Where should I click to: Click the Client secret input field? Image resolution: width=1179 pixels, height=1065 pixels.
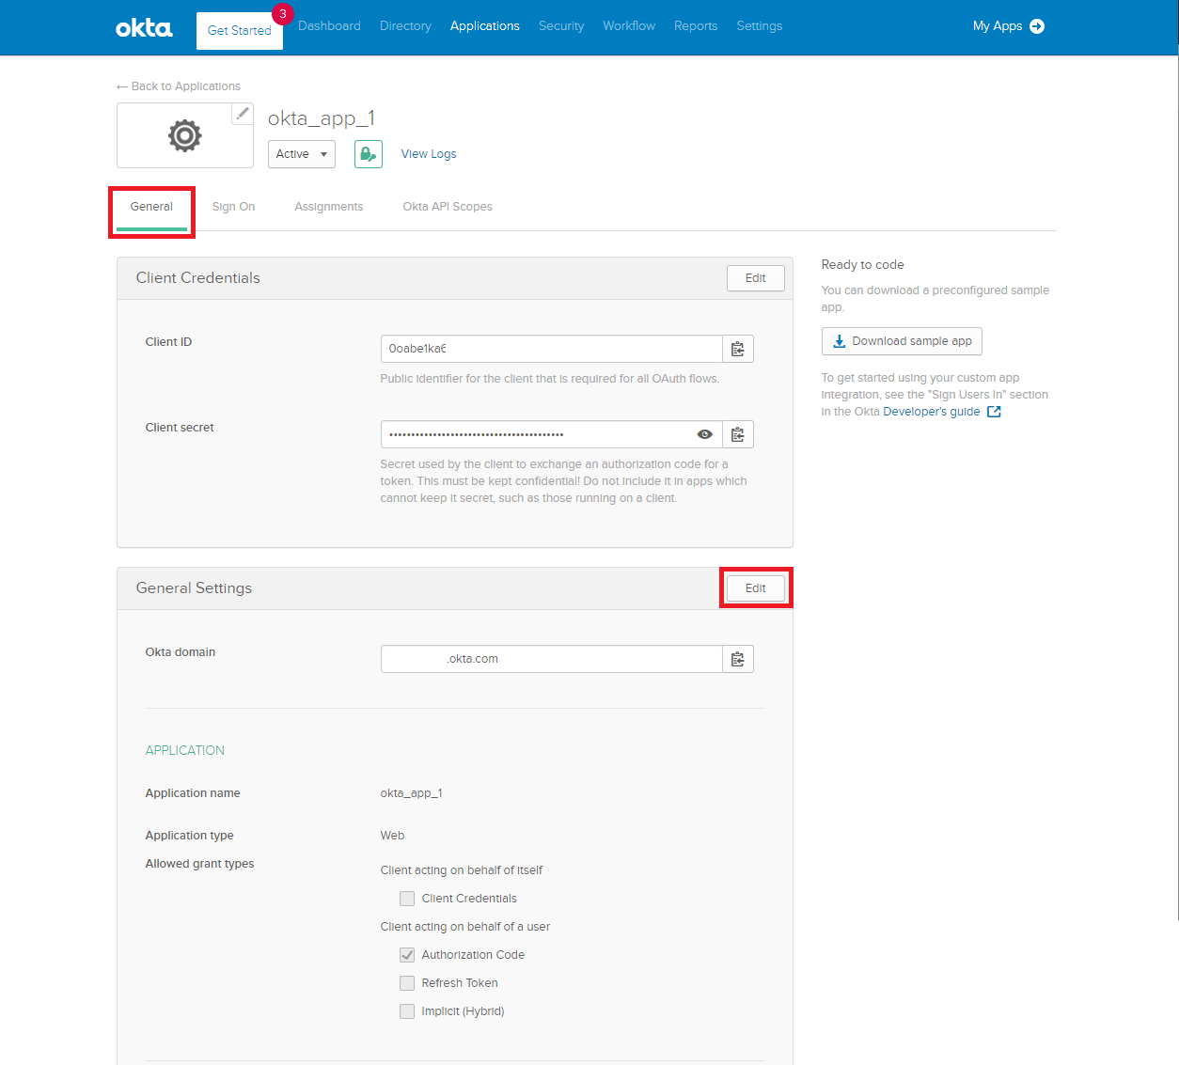point(551,434)
